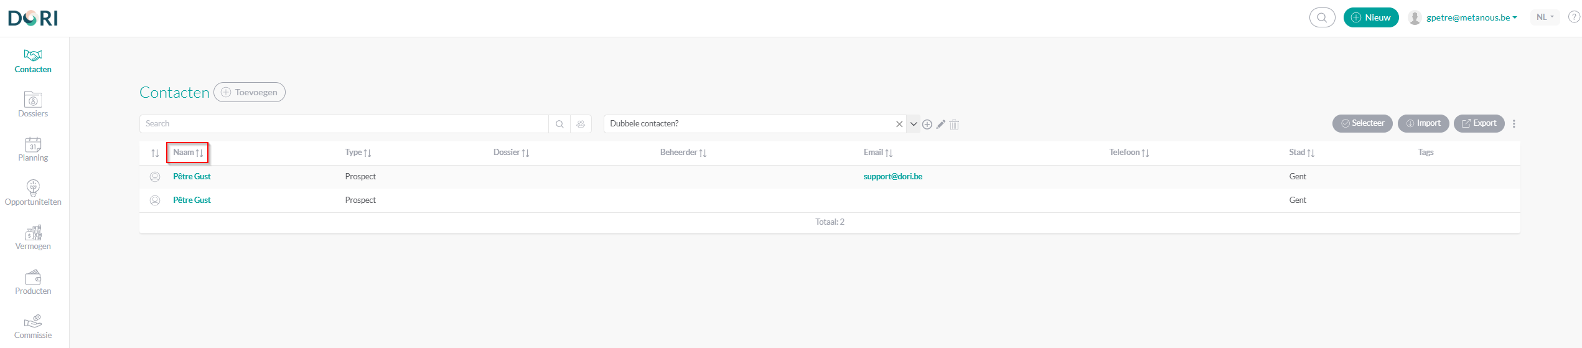Toggle sort order on Stad column

pos(1301,153)
